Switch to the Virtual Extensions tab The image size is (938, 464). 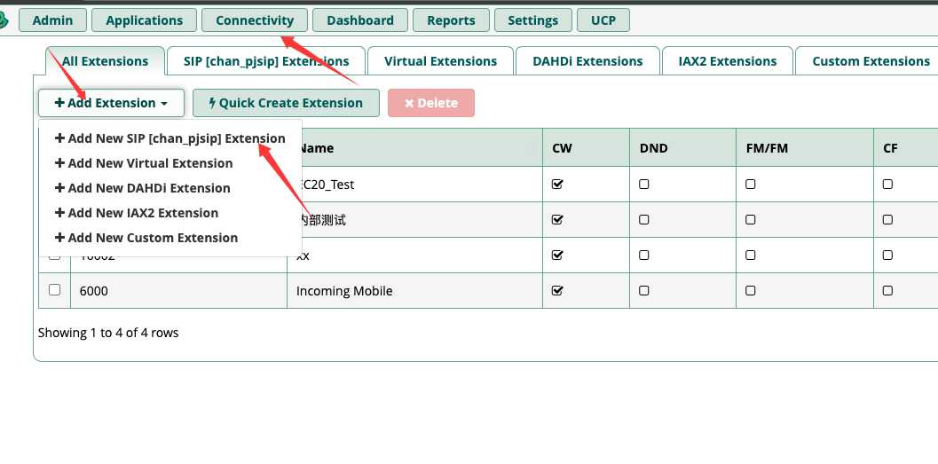[x=440, y=61]
